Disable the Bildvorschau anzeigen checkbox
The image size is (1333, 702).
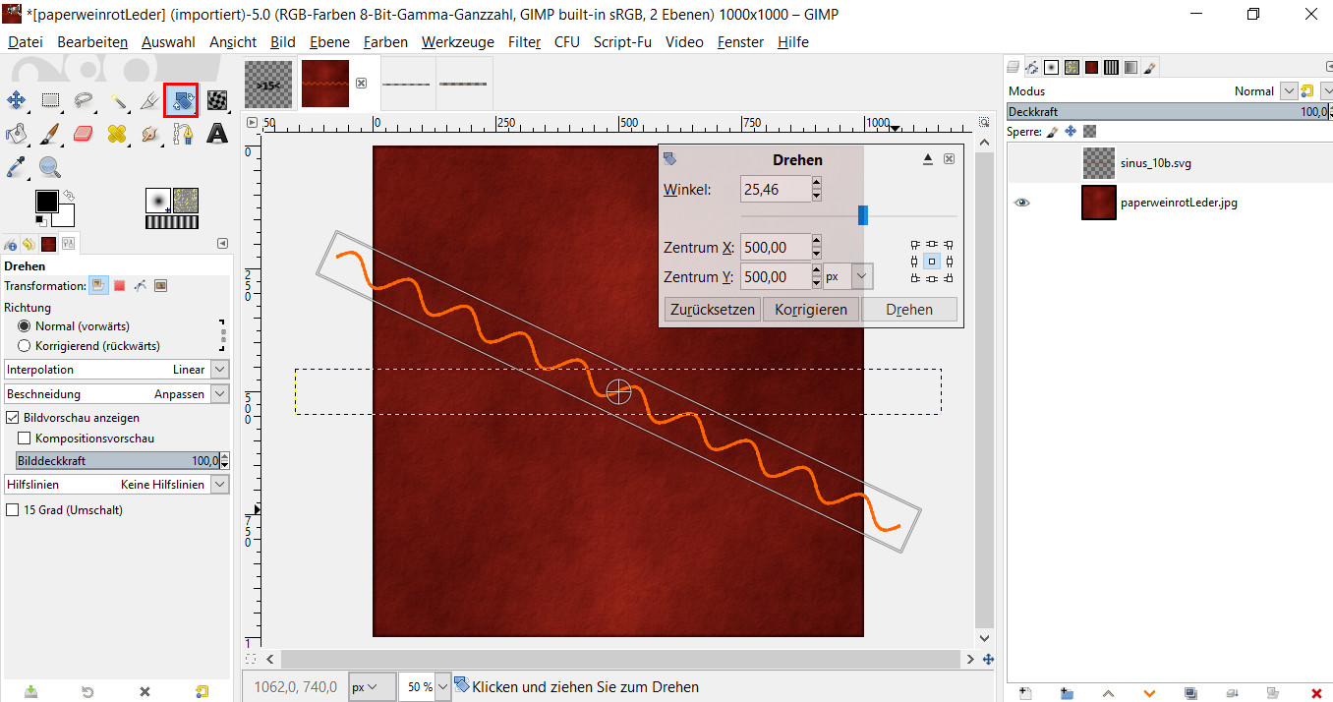click(x=13, y=418)
